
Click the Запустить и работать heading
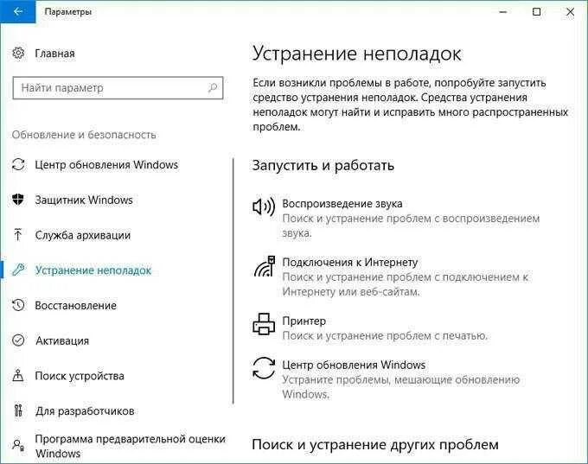point(323,165)
